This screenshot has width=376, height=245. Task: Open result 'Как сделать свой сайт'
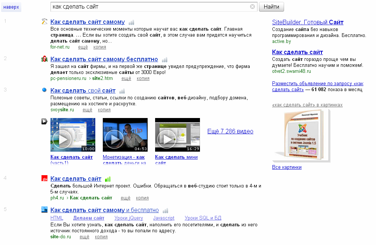[x=83, y=91]
